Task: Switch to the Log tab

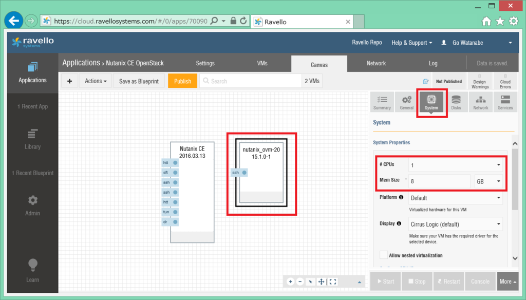Action: pos(433,63)
